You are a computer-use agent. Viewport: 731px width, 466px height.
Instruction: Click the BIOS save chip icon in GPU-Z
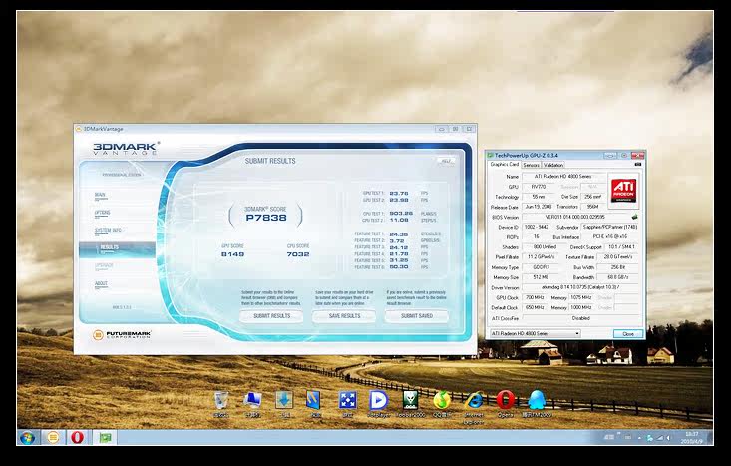click(634, 216)
